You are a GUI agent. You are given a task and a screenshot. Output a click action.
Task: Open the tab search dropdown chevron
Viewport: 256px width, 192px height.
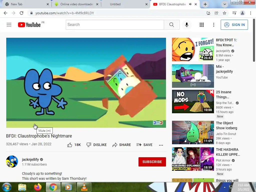click(x=225, y=4)
